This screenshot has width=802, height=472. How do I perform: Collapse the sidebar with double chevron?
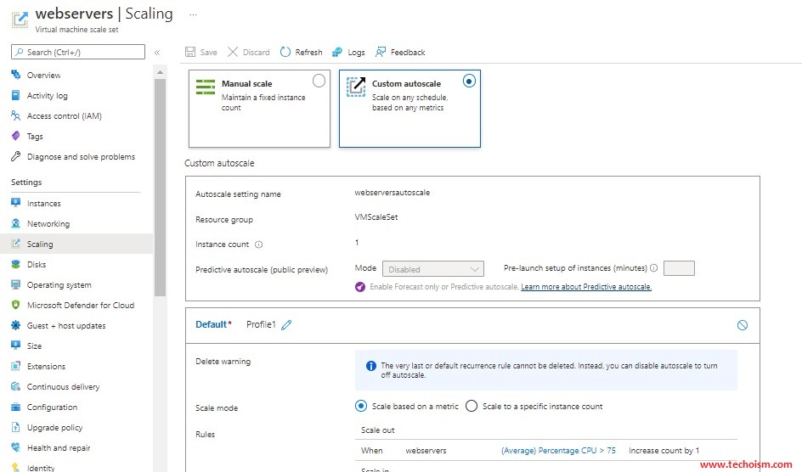tap(157, 52)
